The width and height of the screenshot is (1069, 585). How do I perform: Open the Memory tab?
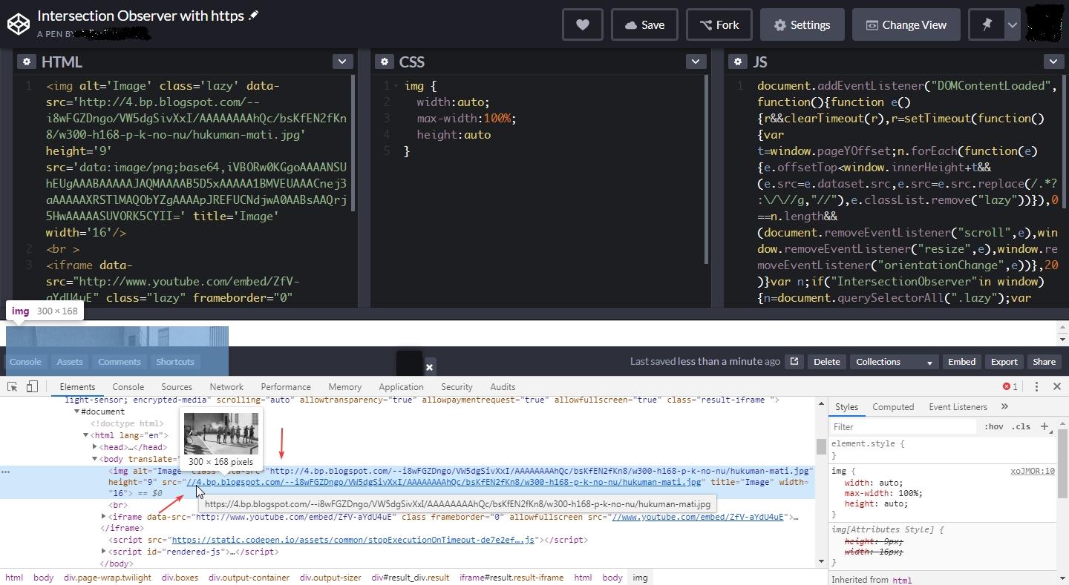[x=345, y=387]
